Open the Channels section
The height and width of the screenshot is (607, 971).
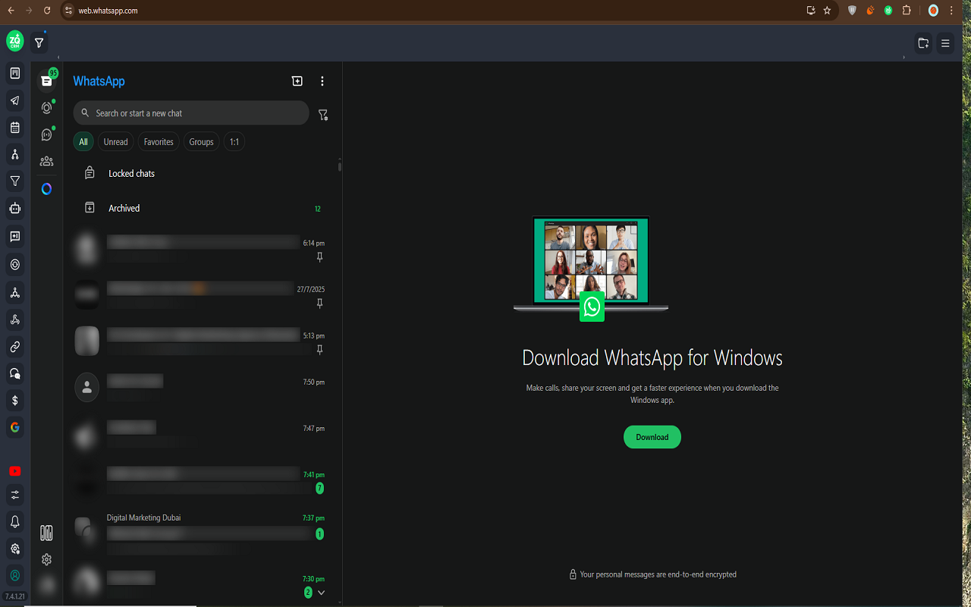click(46, 134)
